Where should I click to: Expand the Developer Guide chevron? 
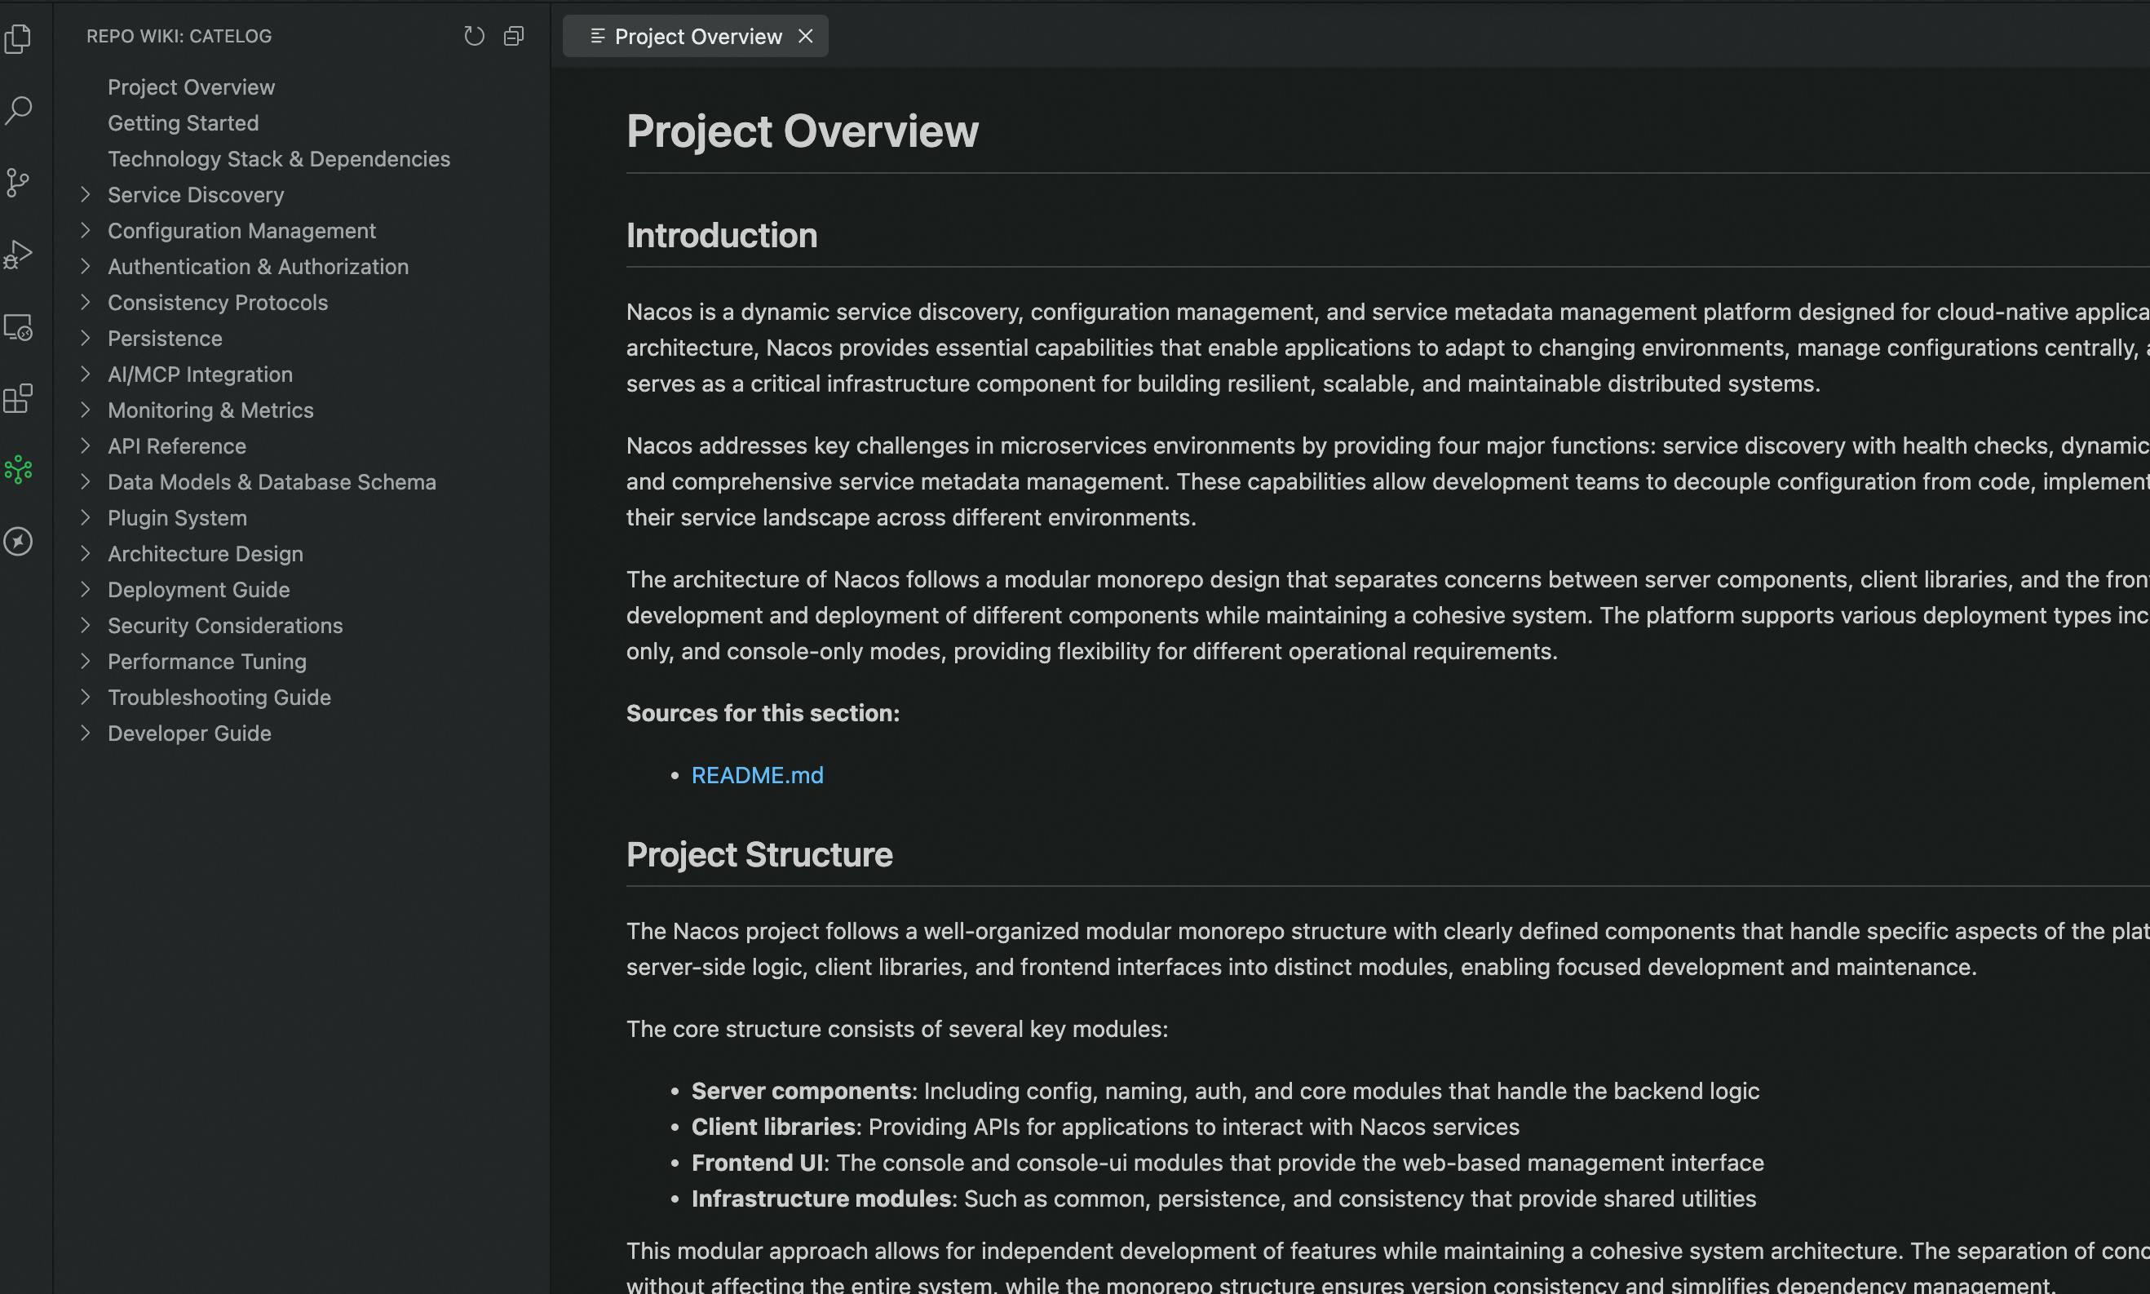[86, 733]
